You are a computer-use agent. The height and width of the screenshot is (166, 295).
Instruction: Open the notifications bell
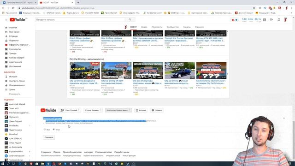click(x=279, y=19)
